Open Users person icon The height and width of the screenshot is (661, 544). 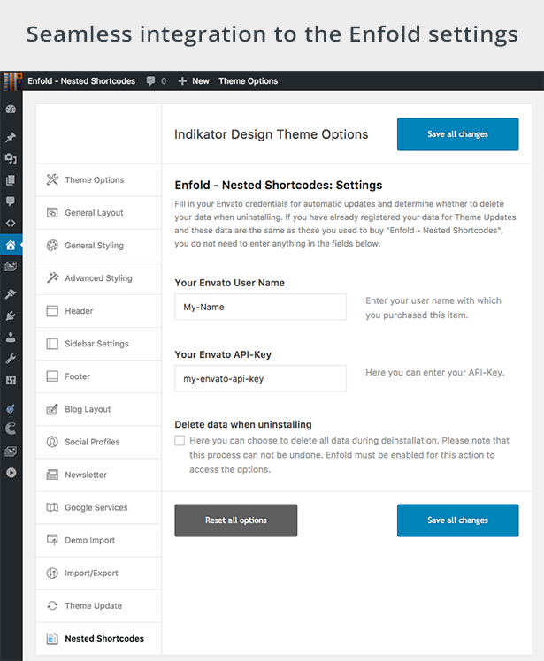[11, 338]
